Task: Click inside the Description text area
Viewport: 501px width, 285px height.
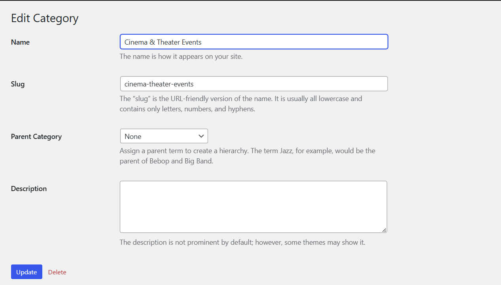Action: pyautogui.click(x=253, y=206)
